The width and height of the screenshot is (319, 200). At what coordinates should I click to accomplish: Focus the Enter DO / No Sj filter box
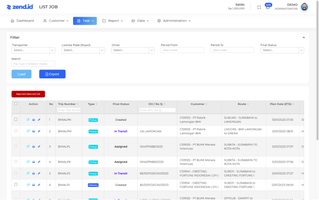point(157,110)
